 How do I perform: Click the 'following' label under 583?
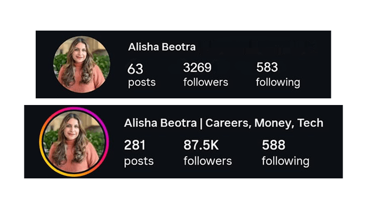[x=278, y=83]
